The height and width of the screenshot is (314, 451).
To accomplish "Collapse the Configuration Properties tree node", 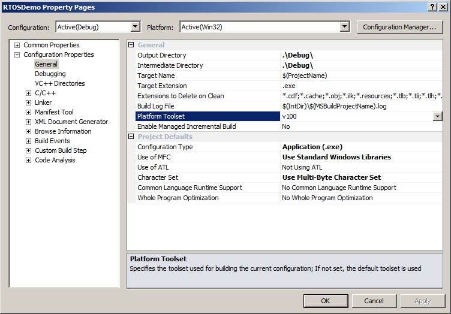I will click(17, 55).
